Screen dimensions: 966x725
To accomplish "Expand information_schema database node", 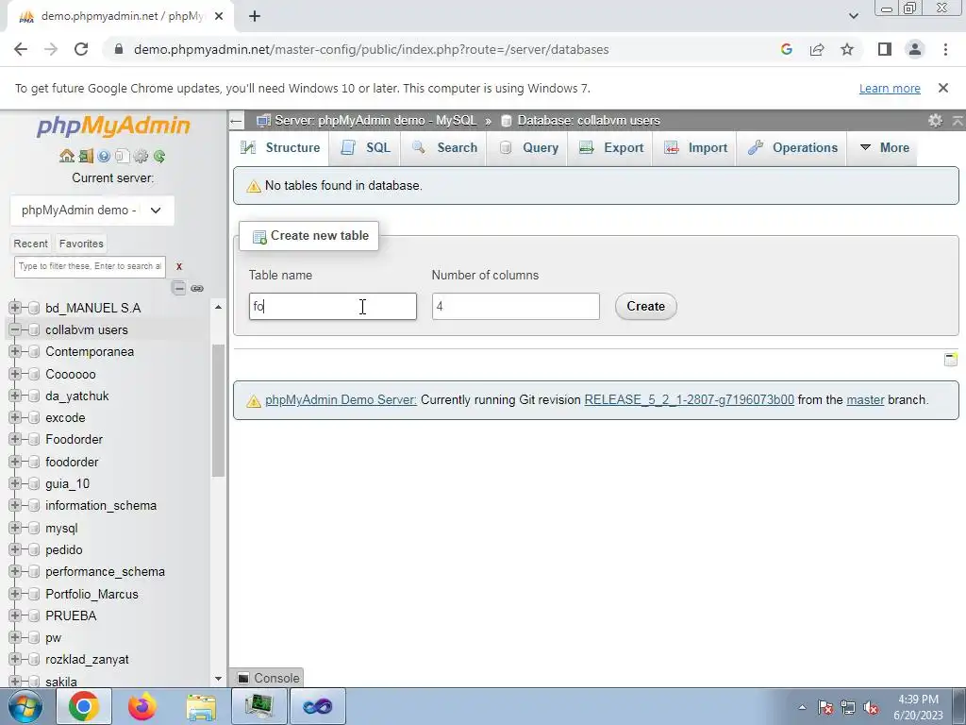I will pyautogui.click(x=15, y=506).
